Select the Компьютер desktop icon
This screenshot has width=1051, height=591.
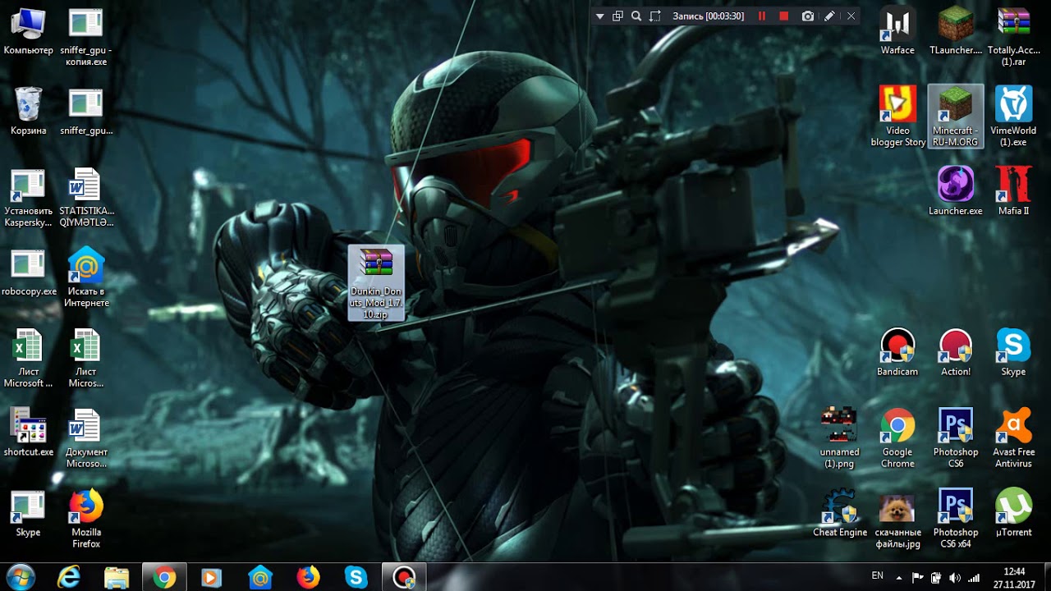[x=28, y=31]
